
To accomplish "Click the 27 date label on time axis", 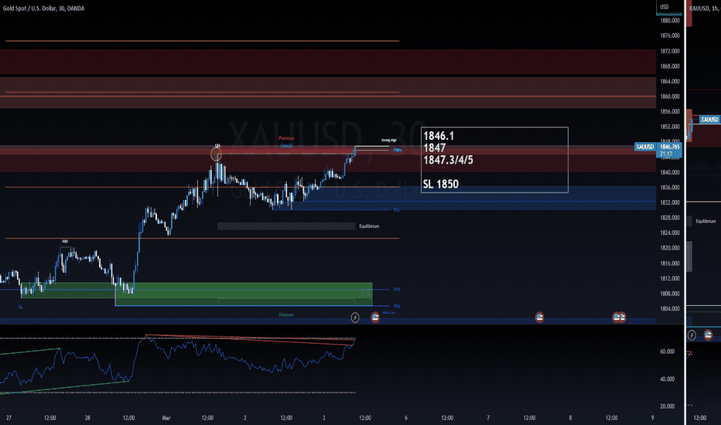I will coord(9,418).
